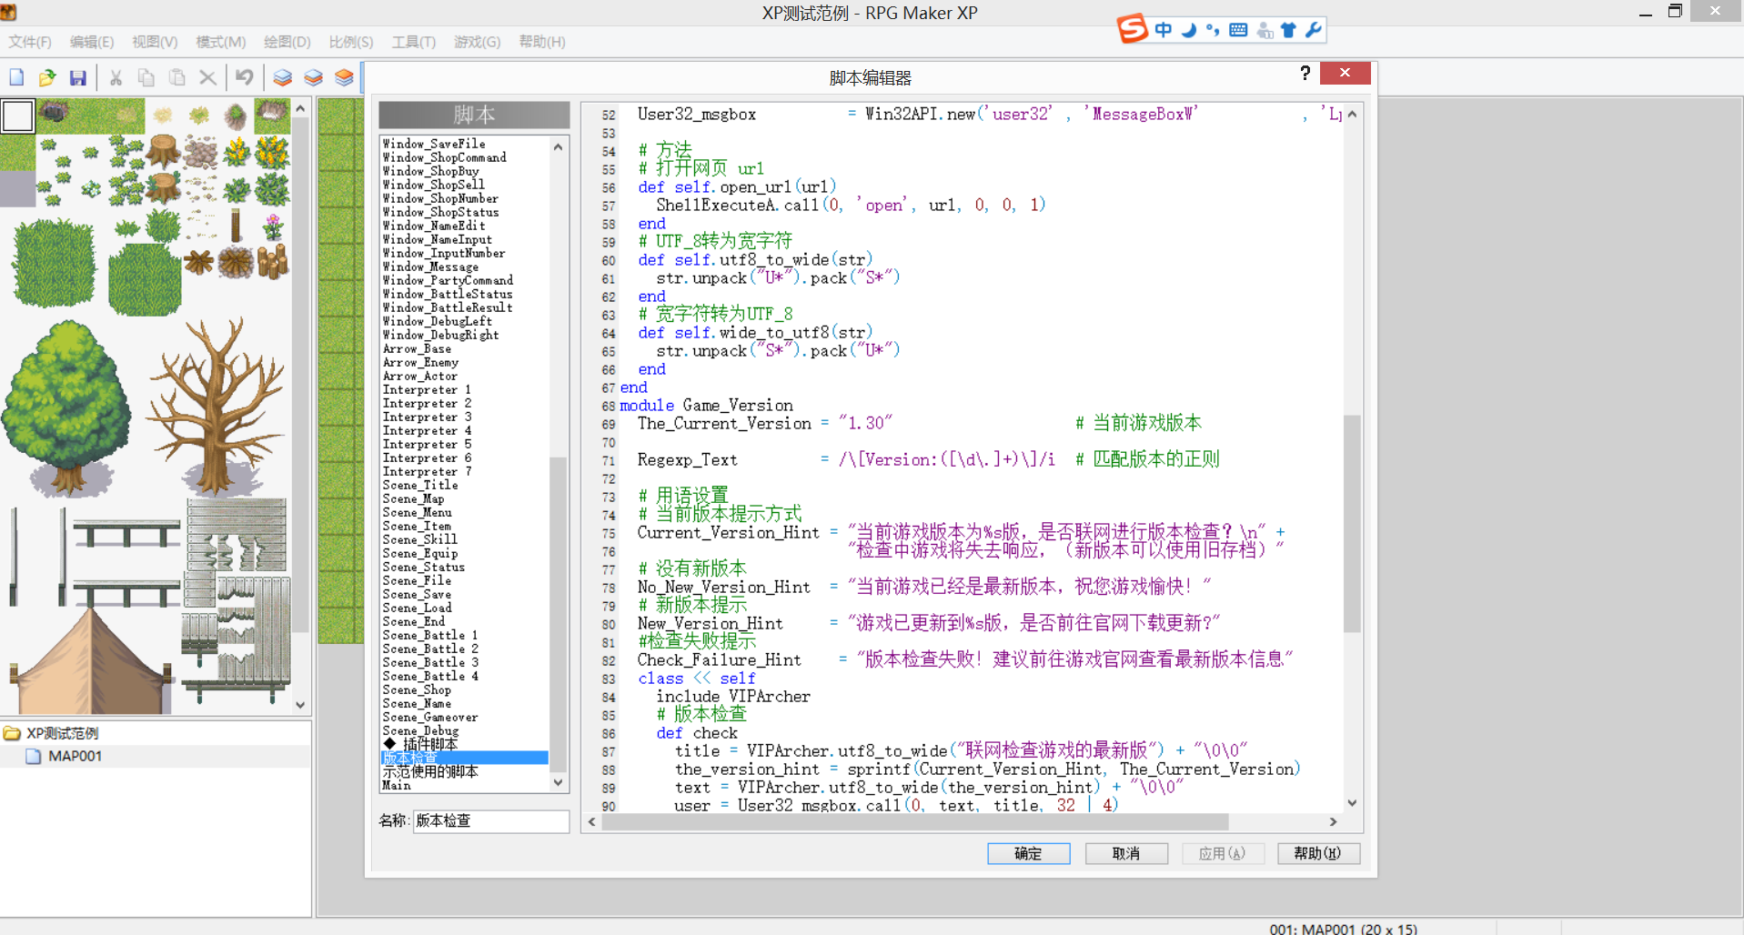Edit the 名称 script name field

(490, 820)
